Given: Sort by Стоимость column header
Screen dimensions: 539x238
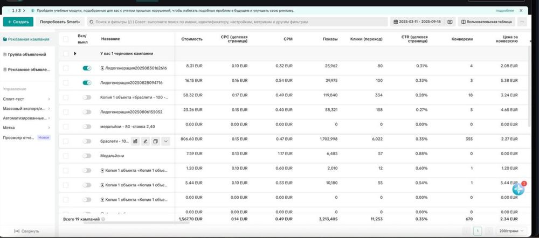Looking at the screenshot, I should pyautogui.click(x=192, y=39).
